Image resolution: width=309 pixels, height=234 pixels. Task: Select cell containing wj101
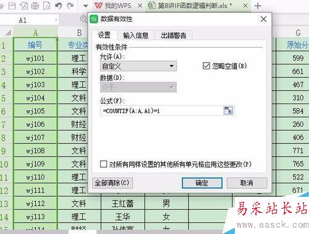tap(35, 58)
